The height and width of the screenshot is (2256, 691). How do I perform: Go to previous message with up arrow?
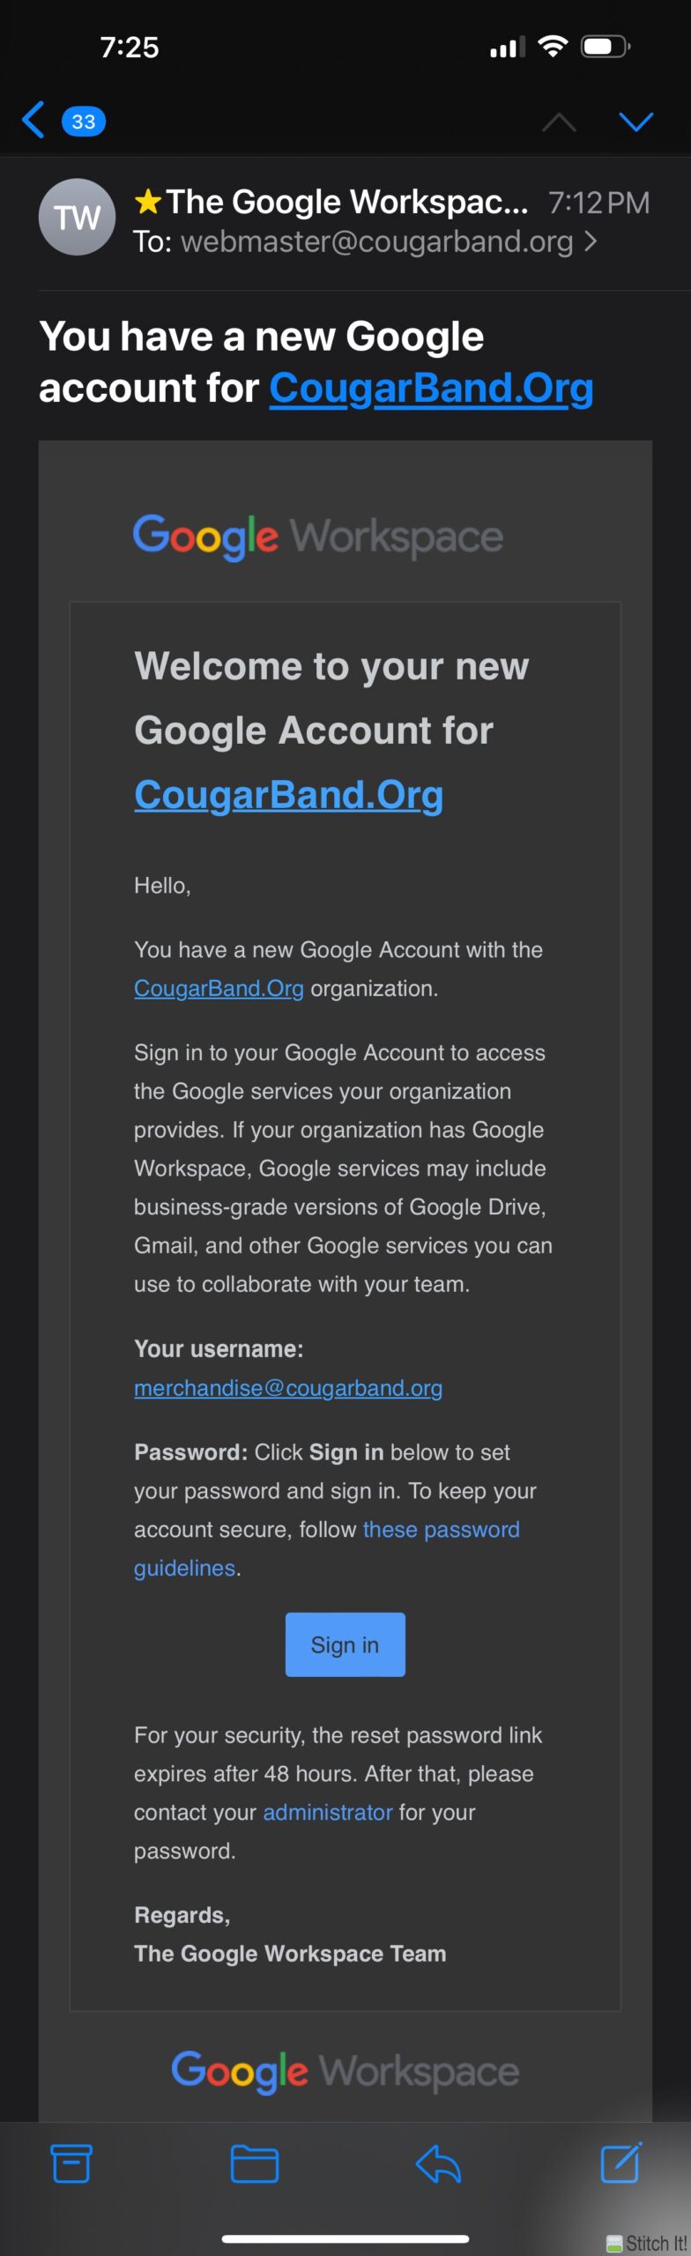tap(559, 122)
